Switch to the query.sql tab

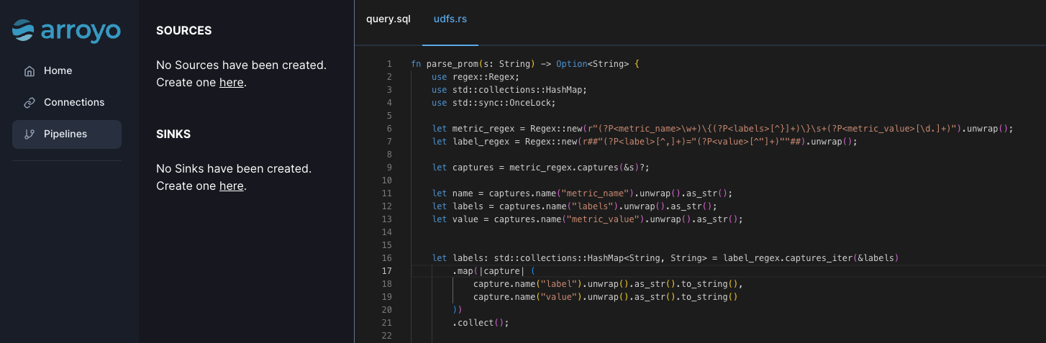coord(388,19)
